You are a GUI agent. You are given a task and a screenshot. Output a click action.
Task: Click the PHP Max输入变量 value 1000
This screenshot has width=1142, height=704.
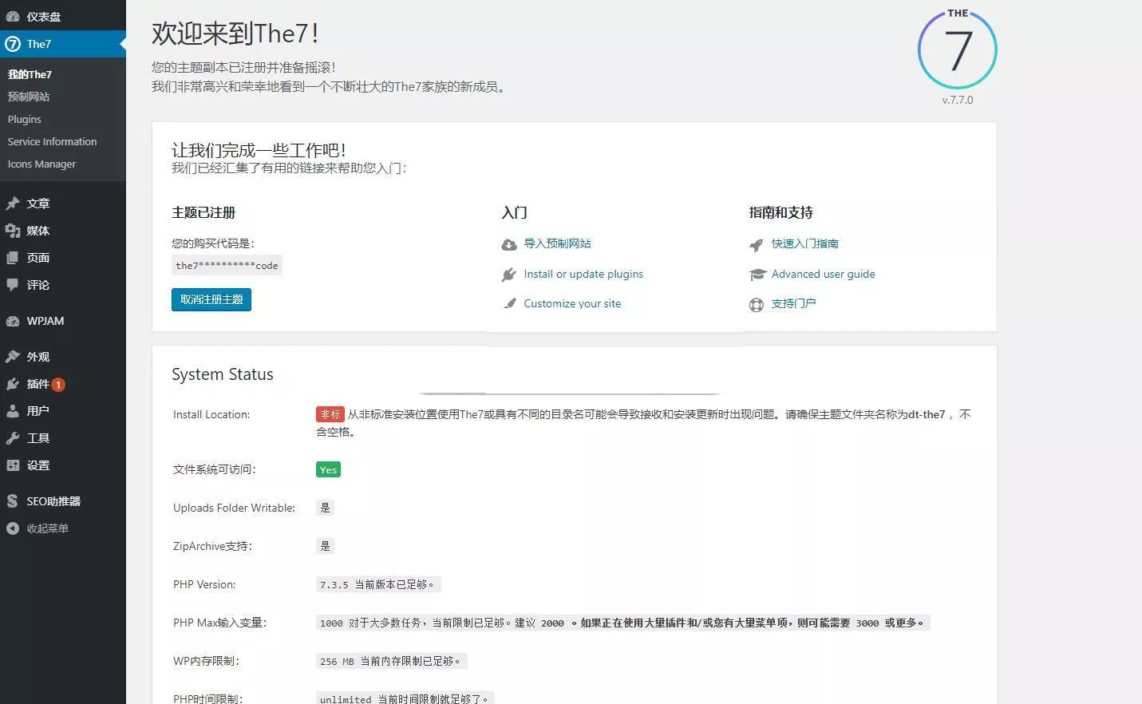click(x=331, y=623)
